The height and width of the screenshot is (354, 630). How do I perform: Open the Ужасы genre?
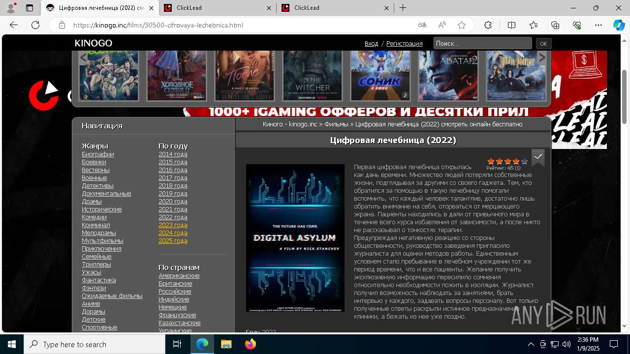[x=92, y=272]
